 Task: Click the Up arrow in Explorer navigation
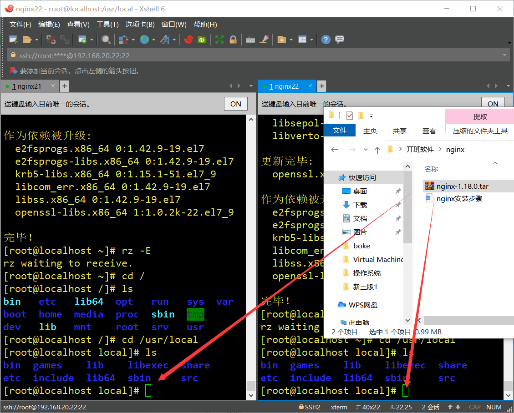point(377,150)
